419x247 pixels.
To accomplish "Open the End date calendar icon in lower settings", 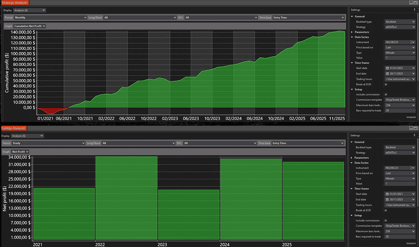I will [387, 200].
